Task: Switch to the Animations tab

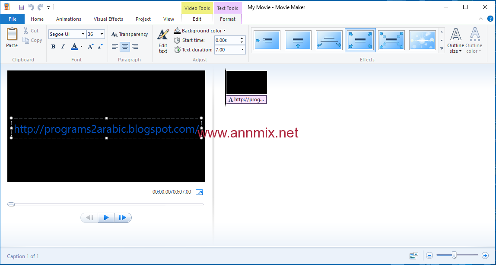Action: (69, 19)
